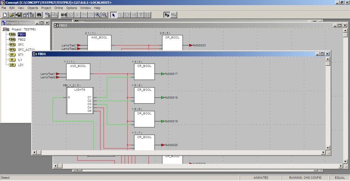
Task: Click the Open folder toolbar icon
Action: 12,15
